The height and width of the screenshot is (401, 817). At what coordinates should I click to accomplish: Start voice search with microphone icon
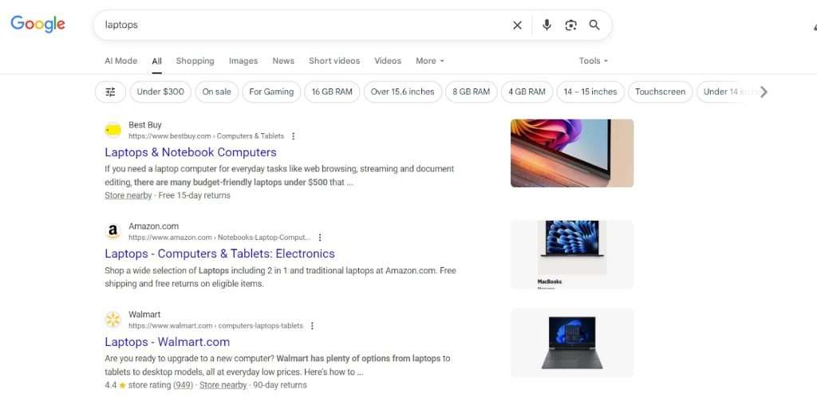(546, 25)
